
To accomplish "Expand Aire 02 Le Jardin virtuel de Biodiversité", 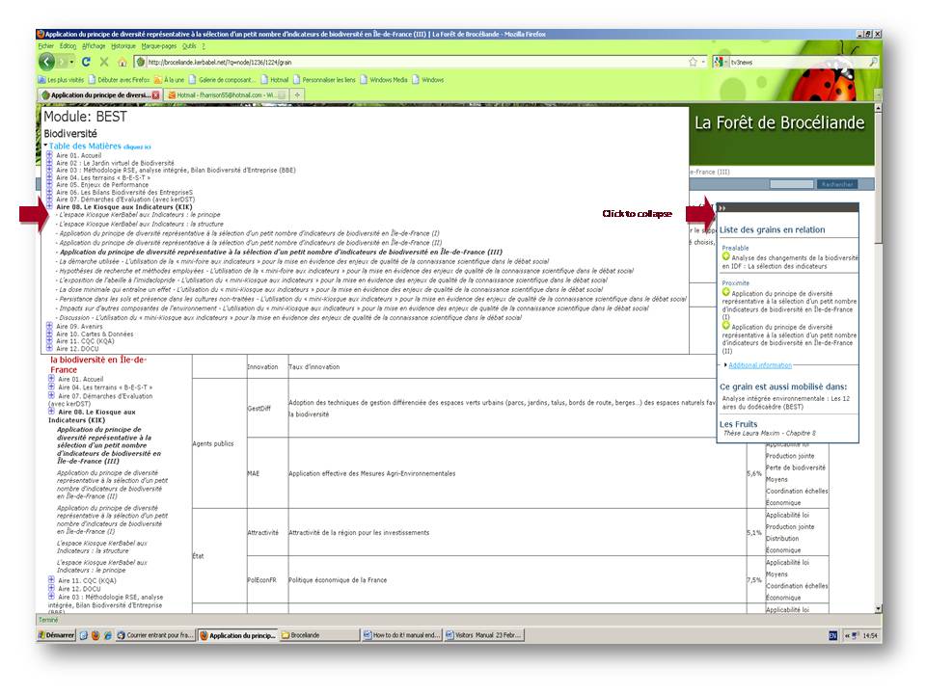I will 49,163.
